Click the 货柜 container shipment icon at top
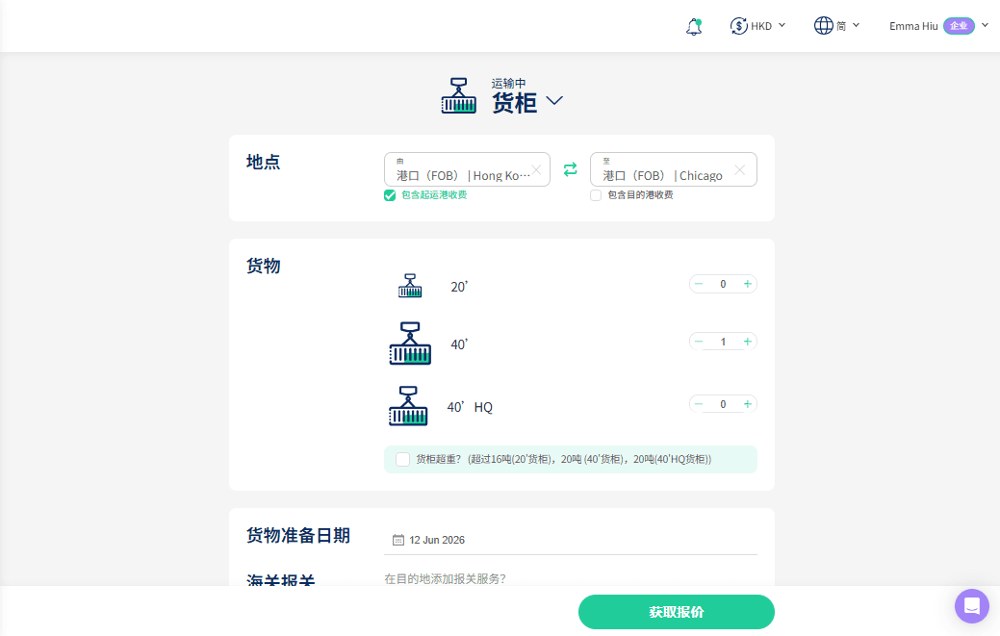This screenshot has width=1000, height=636. click(458, 96)
